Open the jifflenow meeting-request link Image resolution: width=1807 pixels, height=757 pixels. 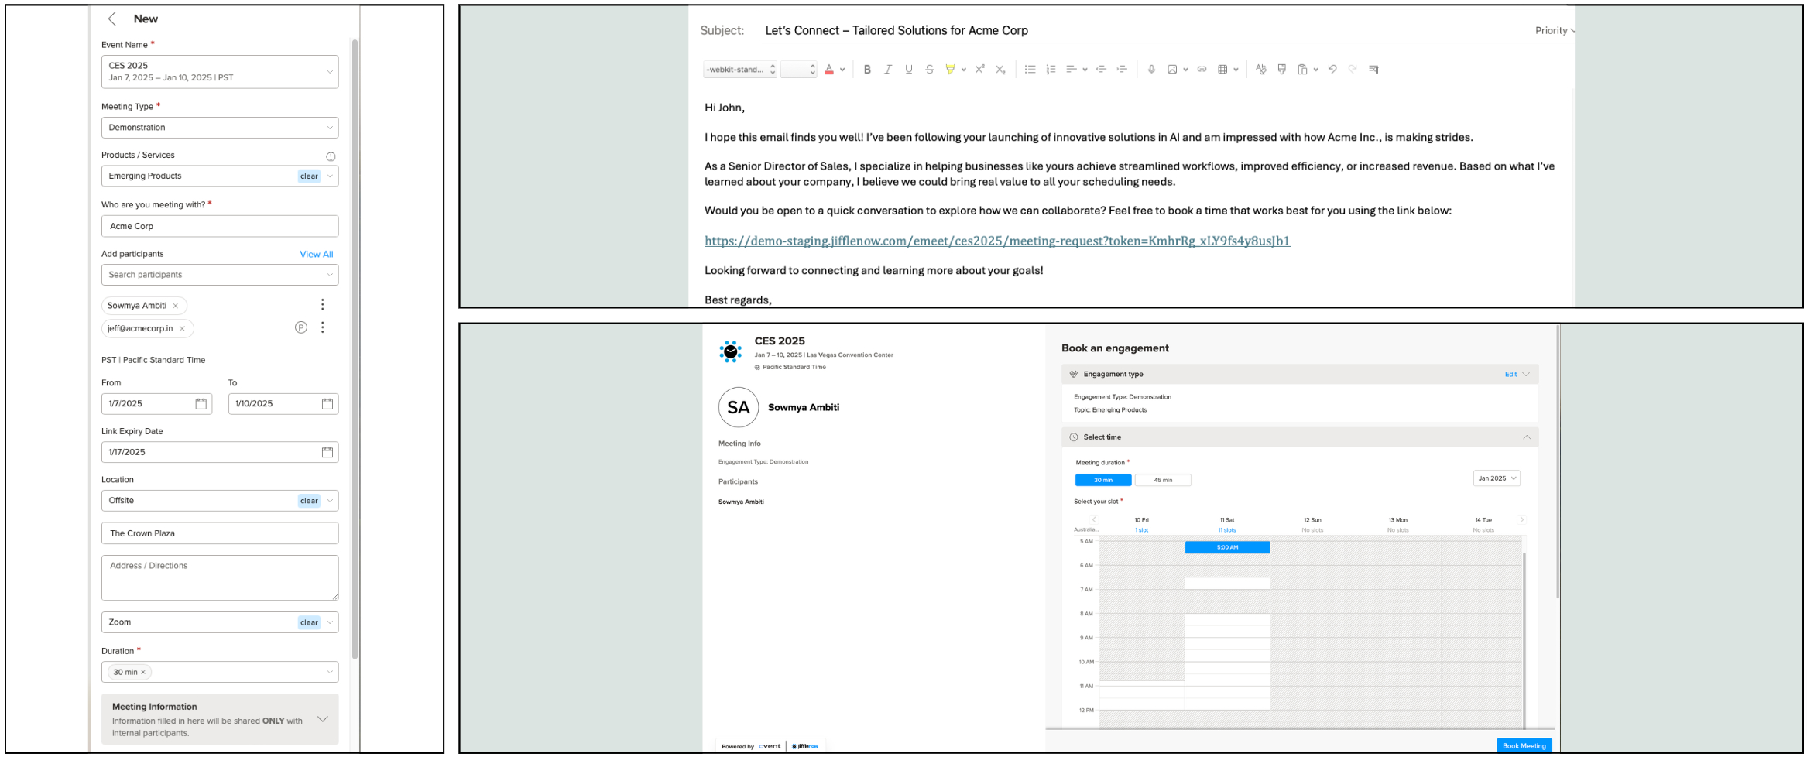pyautogui.click(x=997, y=241)
